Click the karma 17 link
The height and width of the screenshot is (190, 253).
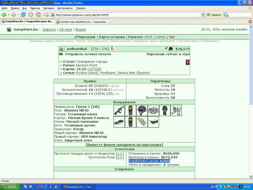click(x=90, y=69)
